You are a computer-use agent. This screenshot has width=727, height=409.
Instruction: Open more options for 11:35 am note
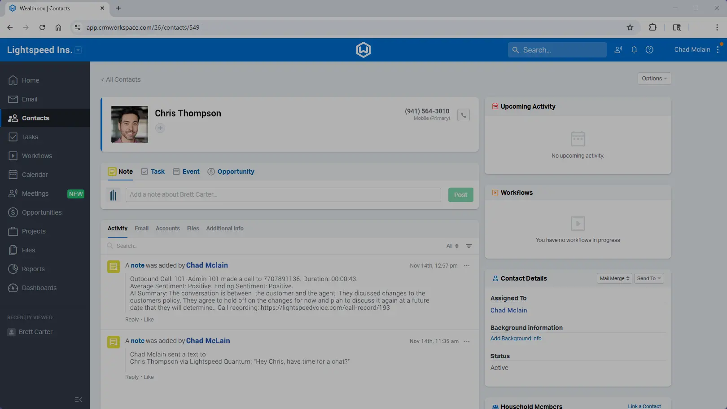point(467,341)
